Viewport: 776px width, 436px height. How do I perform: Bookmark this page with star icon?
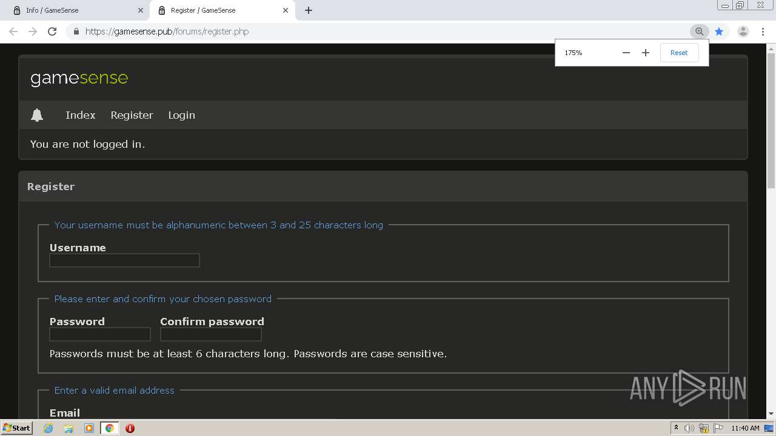(x=719, y=31)
